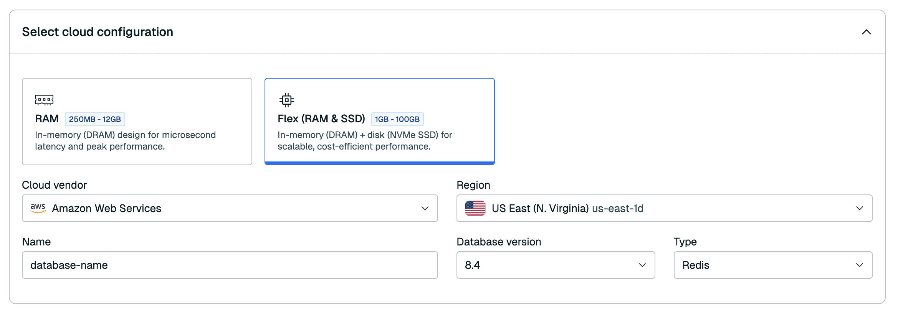Focus the database-name input field
The image size is (903, 316).
click(x=230, y=265)
